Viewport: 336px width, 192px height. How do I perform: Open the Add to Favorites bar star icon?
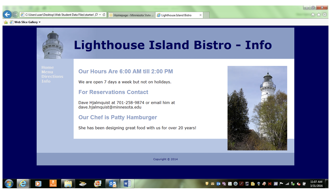click(x=5, y=22)
